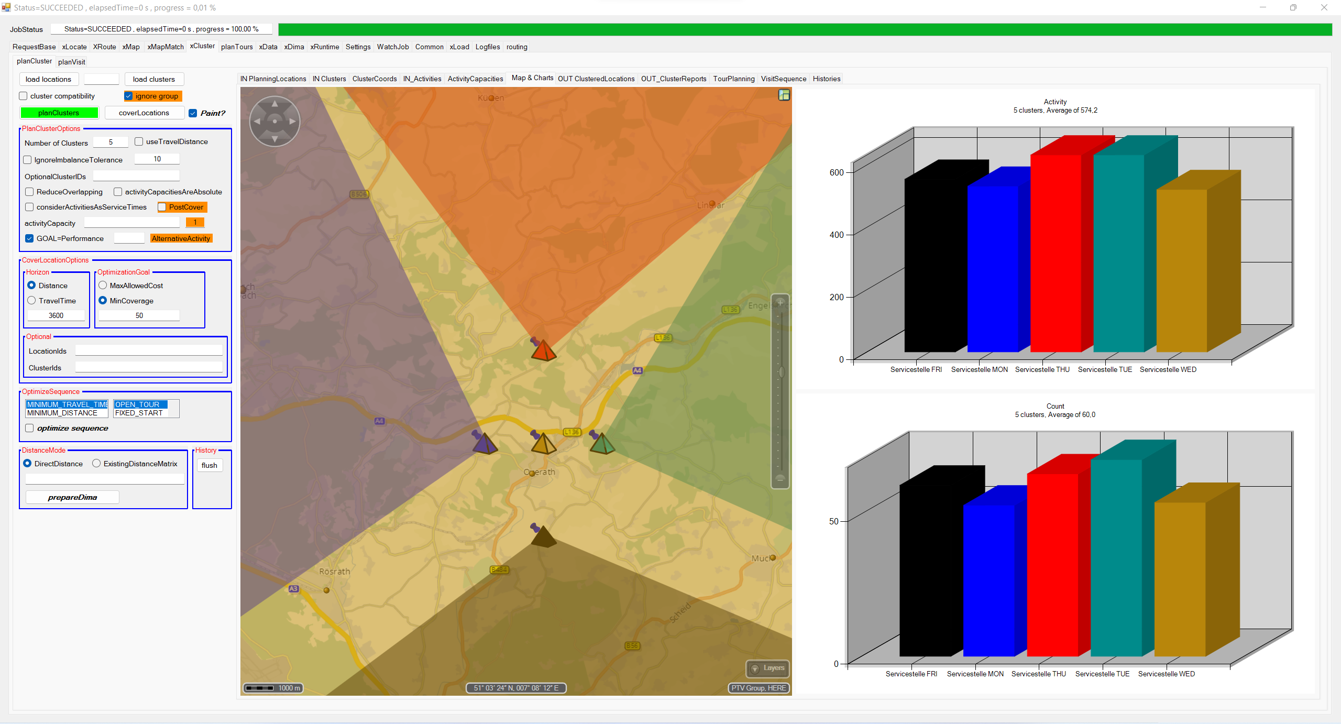Image resolution: width=1341 pixels, height=724 pixels.
Task: Click the green pyramid cluster marker
Action: click(x=602, y=444)
